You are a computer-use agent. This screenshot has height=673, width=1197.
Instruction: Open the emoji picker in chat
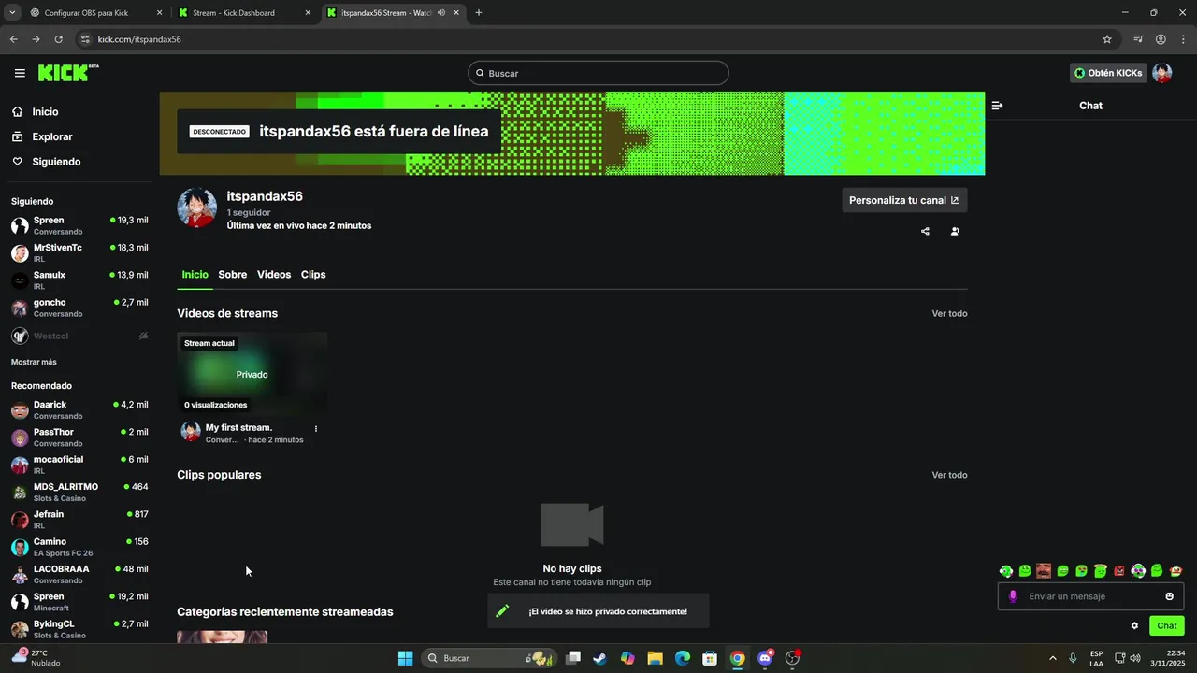point(1169,596)
